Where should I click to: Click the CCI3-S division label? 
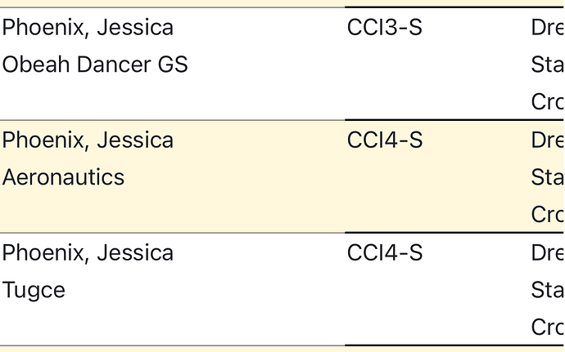[x=385, y=27]
